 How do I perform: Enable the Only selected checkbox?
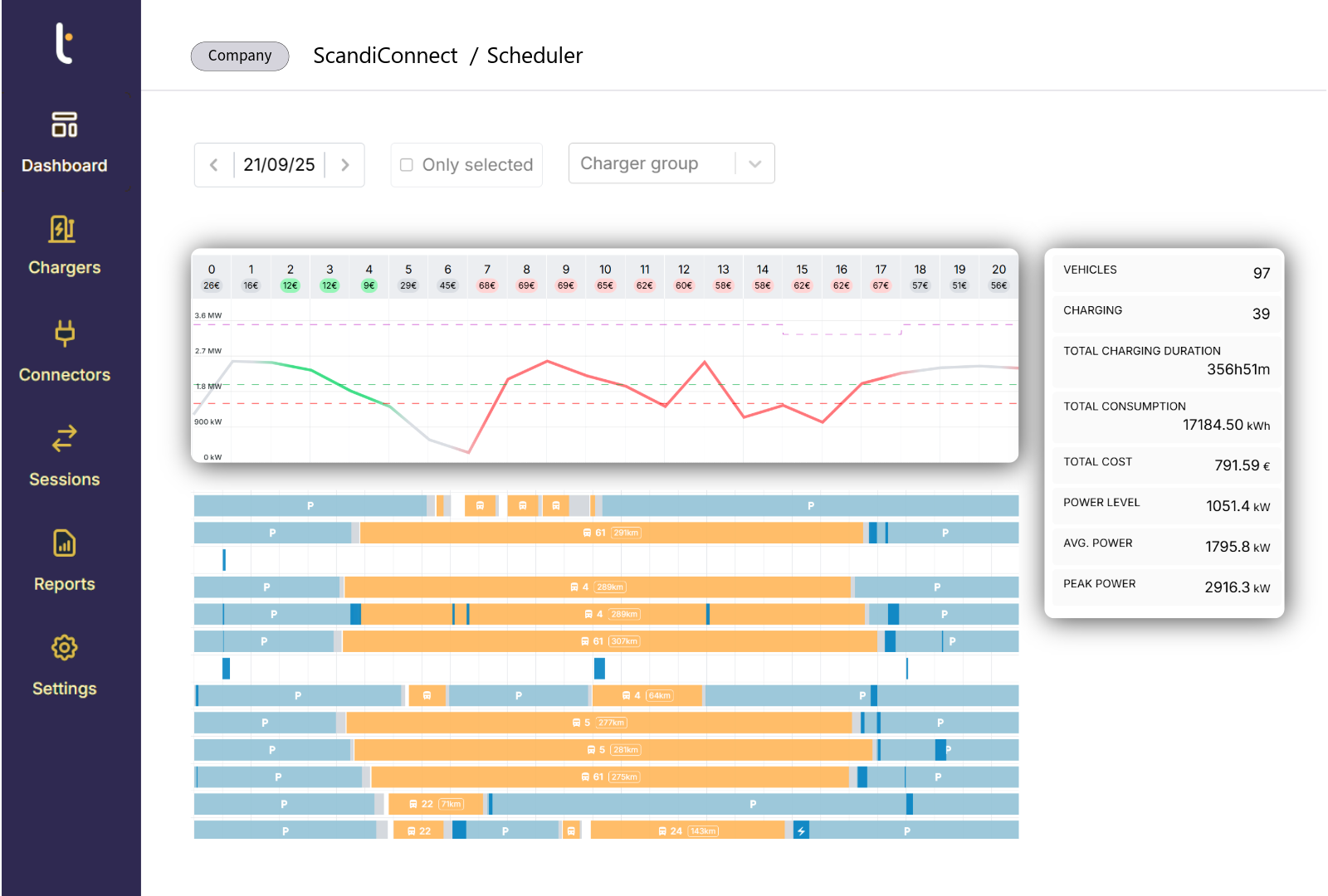(x=407, y=165)
